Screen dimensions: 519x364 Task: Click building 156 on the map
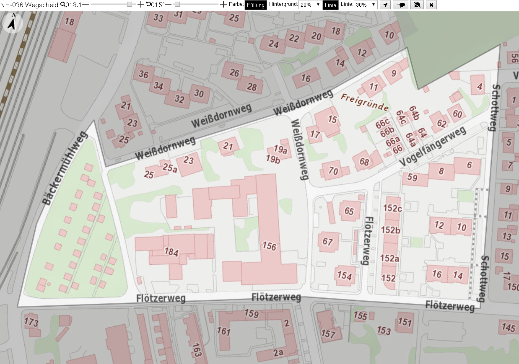click(269, 246)
